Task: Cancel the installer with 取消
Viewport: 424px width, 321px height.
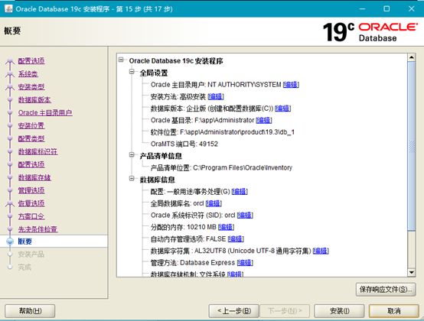Action: coord(394,311)
